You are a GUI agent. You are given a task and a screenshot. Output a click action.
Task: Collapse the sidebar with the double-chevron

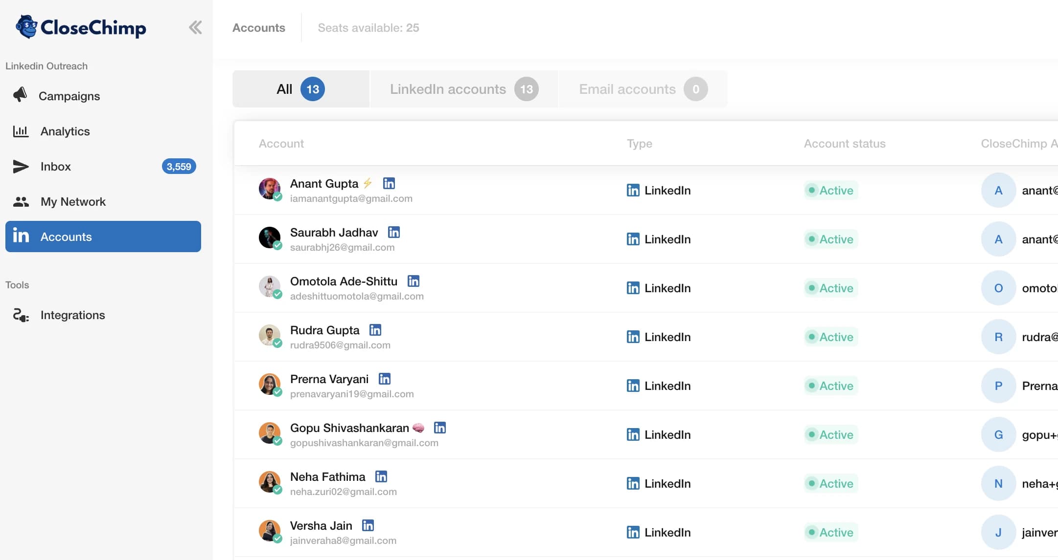coord(196,27)
